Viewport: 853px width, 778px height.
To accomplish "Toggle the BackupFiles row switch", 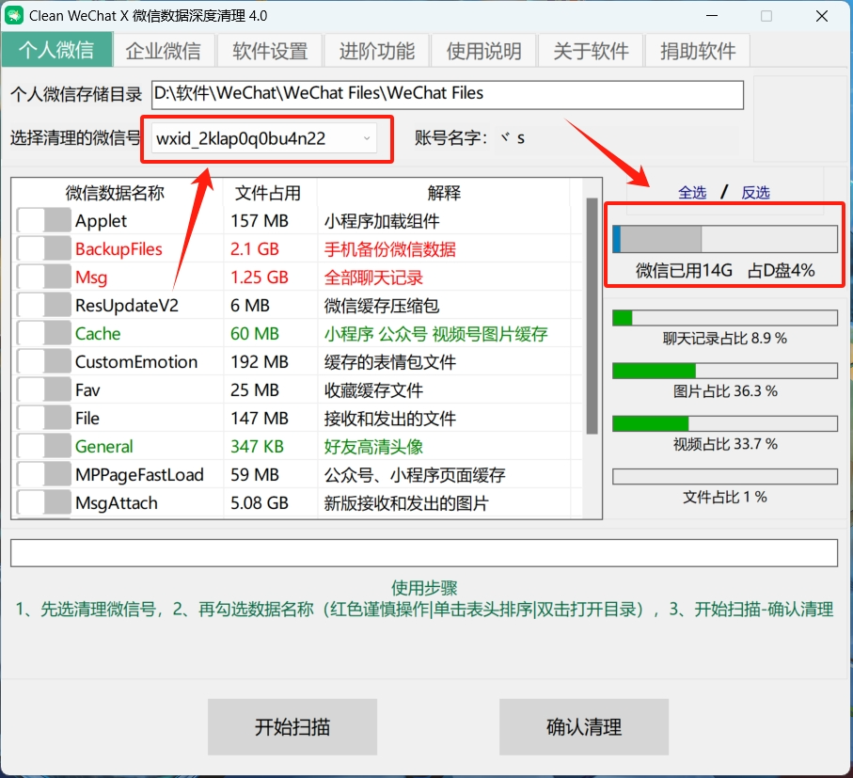I will click(x=44, y=249).
